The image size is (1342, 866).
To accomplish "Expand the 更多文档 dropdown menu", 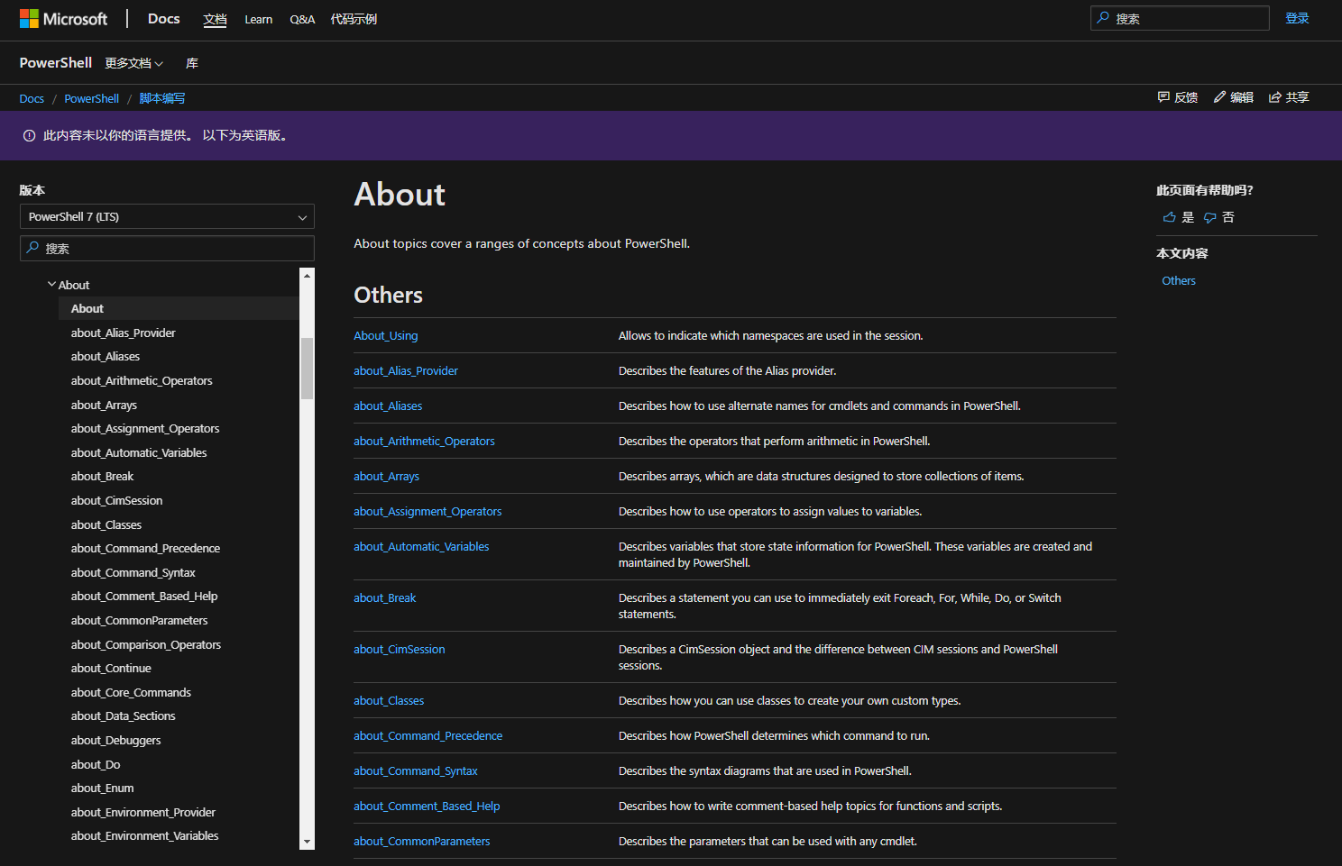I will pos(133,63).
